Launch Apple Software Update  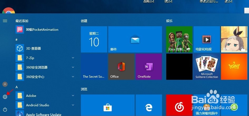pos(45,114)
